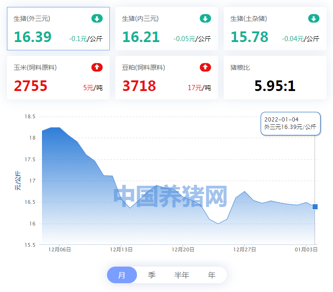Click the 元/公斤 y-axis title

click(x=18, y=181)
